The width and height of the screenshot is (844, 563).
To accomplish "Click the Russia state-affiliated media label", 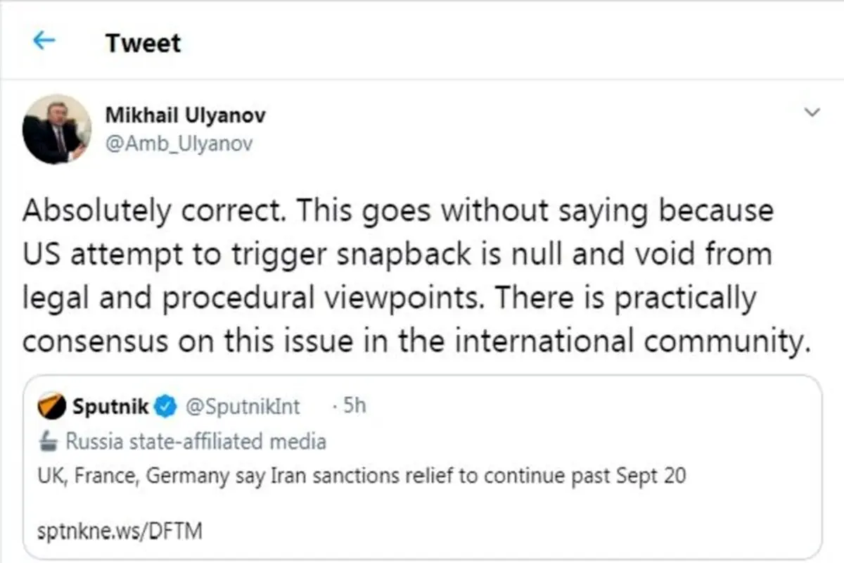I will (x=196, y=441).
